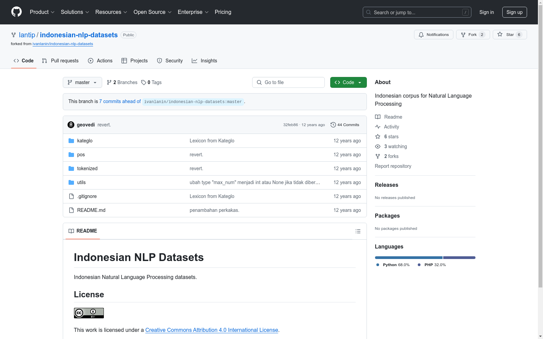The image size is (543, 339).
Task: Click the star icon beside 6 stars
Action: (378, 137)
